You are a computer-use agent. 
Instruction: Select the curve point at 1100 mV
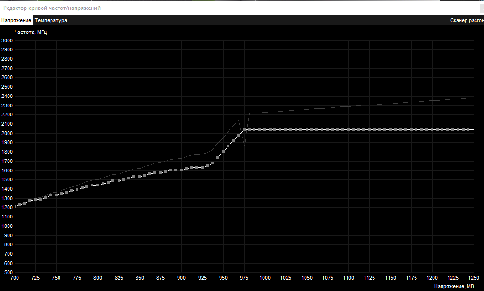[x=348, y=129]
